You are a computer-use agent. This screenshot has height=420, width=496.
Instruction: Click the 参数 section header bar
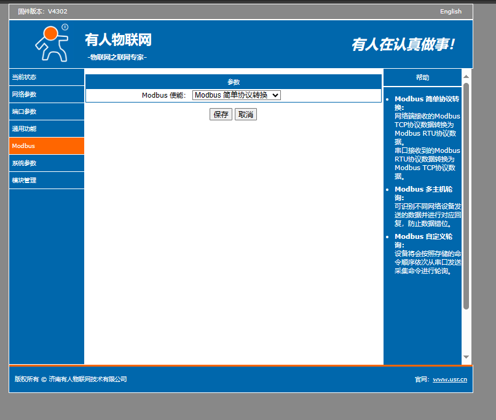click(234, 82)
